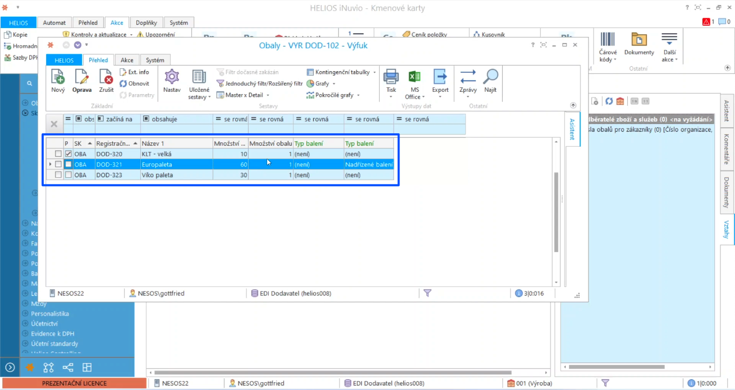Image resolution: width=735 pixels, height=390 pixels.
Task: Check the P checkbox for DOD-323
Action: (x=68, y=175)
